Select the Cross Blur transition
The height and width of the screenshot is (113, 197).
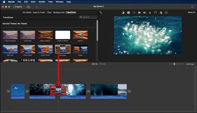28,35
